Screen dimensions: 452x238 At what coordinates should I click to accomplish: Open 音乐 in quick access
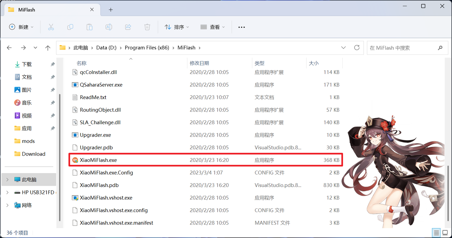click(27, 103)
